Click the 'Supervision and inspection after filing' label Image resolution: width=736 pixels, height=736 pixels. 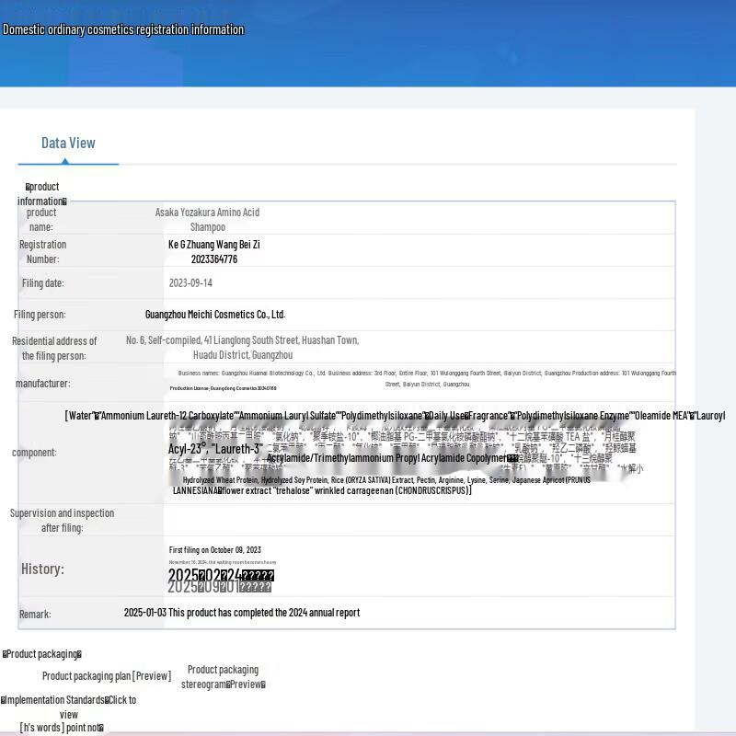[x=62, y=521]
